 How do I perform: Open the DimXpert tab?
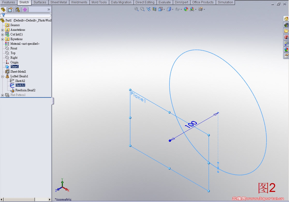click(x=182, y=2)
